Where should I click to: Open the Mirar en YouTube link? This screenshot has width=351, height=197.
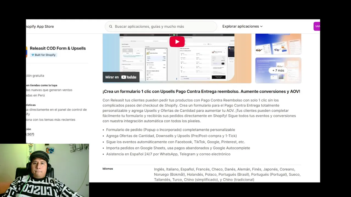click(x=121, y=77)
